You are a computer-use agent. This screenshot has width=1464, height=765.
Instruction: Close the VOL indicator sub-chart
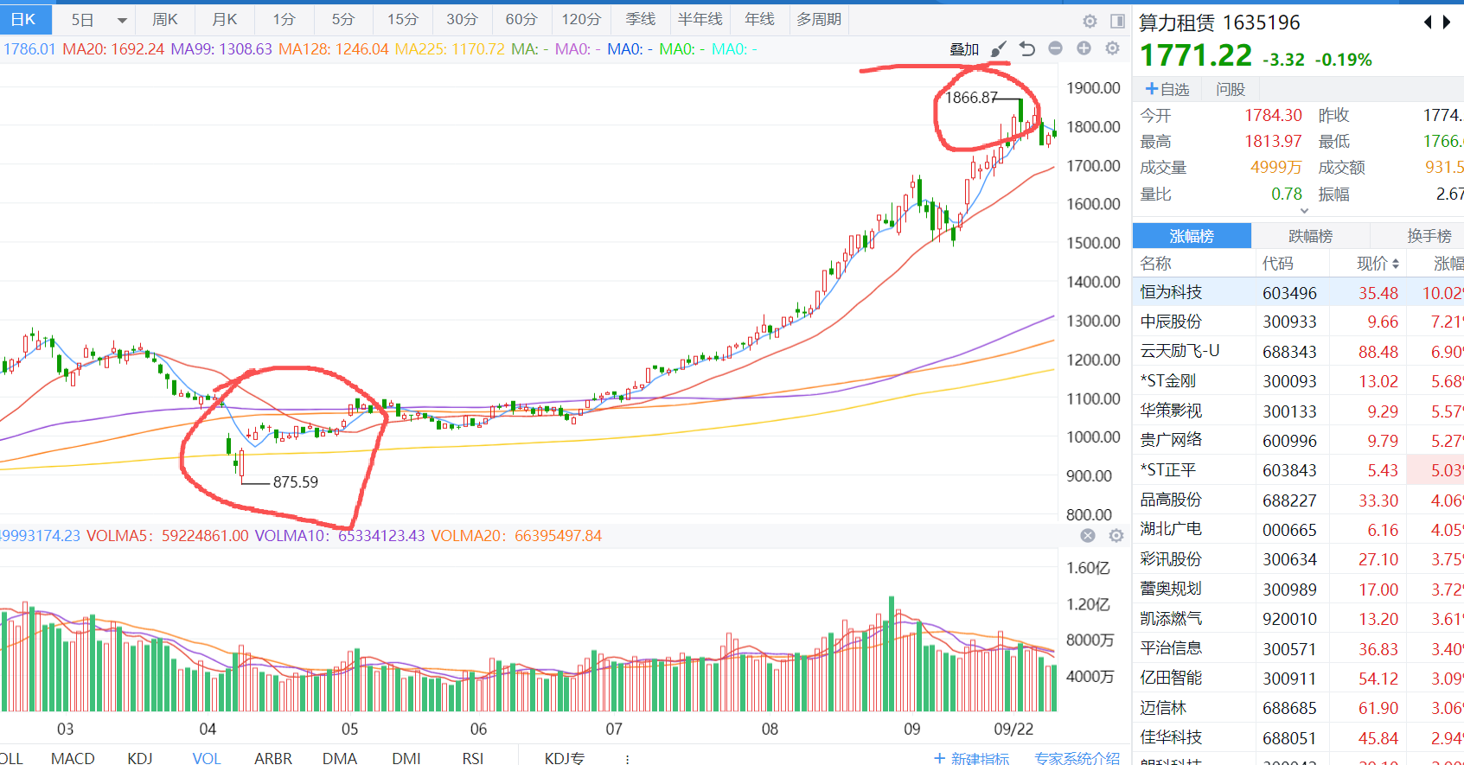(x=1088, y=536)
